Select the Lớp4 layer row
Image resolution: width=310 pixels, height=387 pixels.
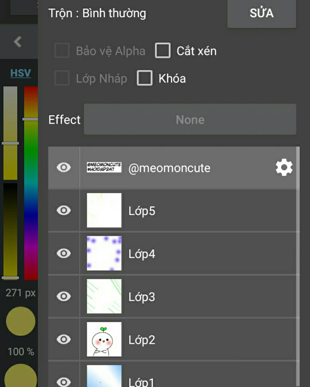click(x=173, y=253)
